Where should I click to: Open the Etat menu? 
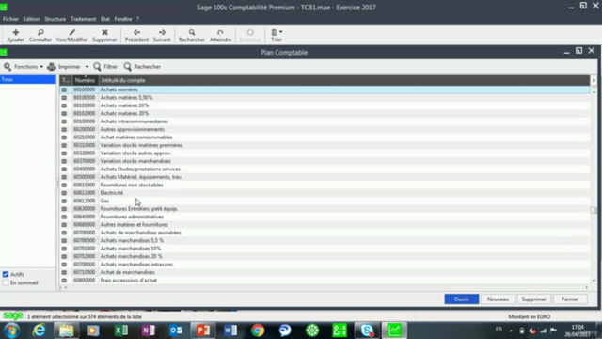coord(105,19)
